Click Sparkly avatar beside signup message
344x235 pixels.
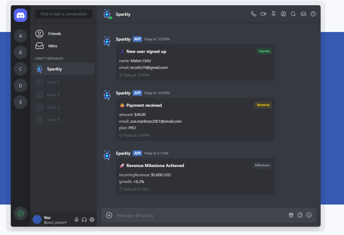(x=107, y=41)
